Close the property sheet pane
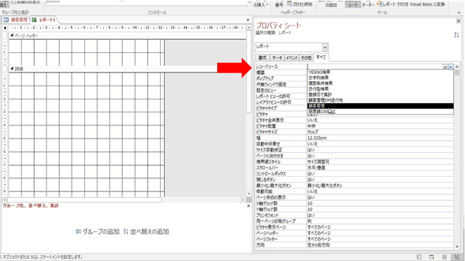 click(458, 21)
